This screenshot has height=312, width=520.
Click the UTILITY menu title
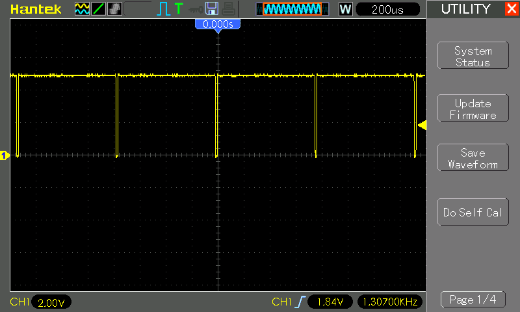click(465, 9)
